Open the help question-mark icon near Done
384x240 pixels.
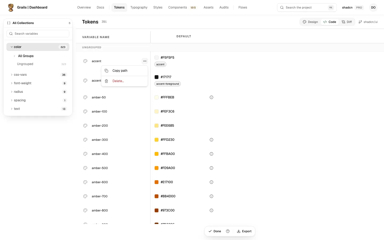[x=228, y=231]
